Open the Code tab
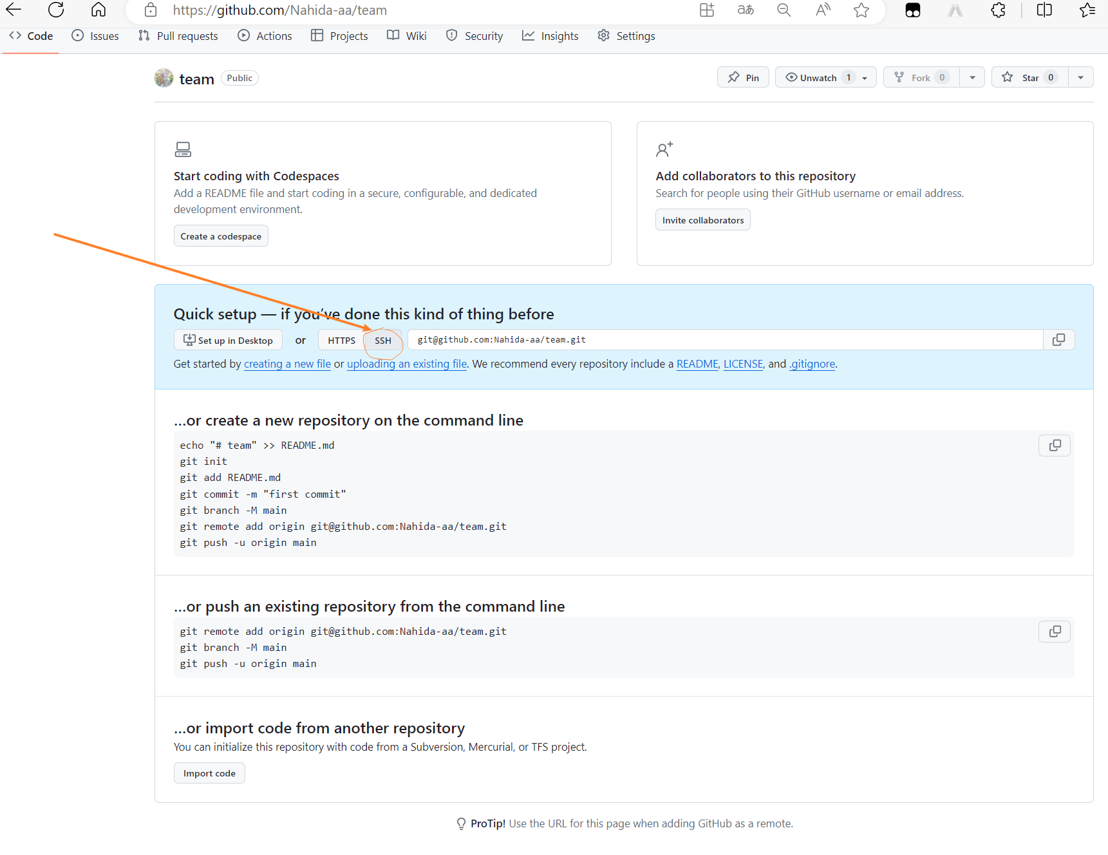1108x855 pixels. click(31, 36)
